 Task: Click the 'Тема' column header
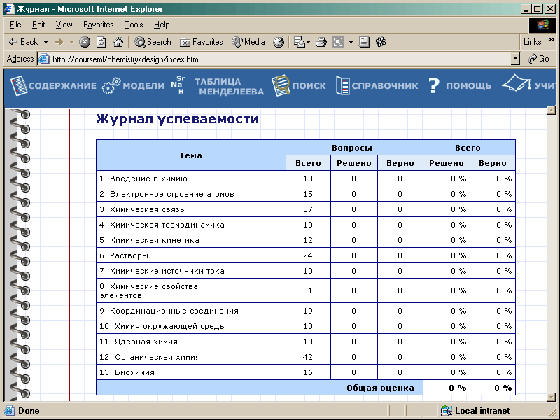(x=190, y=155)
